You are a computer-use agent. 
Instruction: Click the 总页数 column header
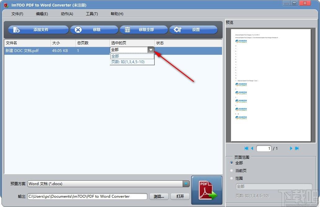pos(92,43)
